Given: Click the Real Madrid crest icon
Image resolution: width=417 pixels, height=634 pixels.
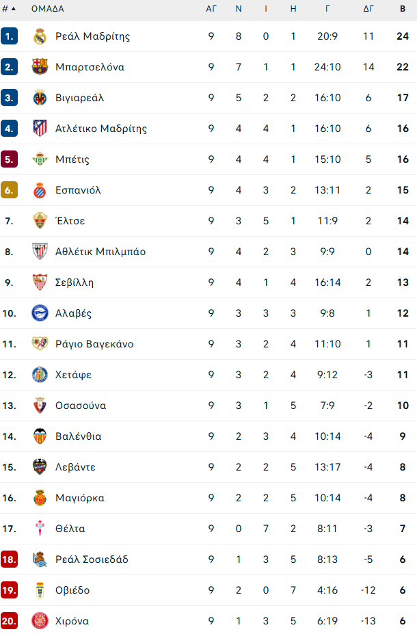Looking at the screenshot, I should click(40, 36).
